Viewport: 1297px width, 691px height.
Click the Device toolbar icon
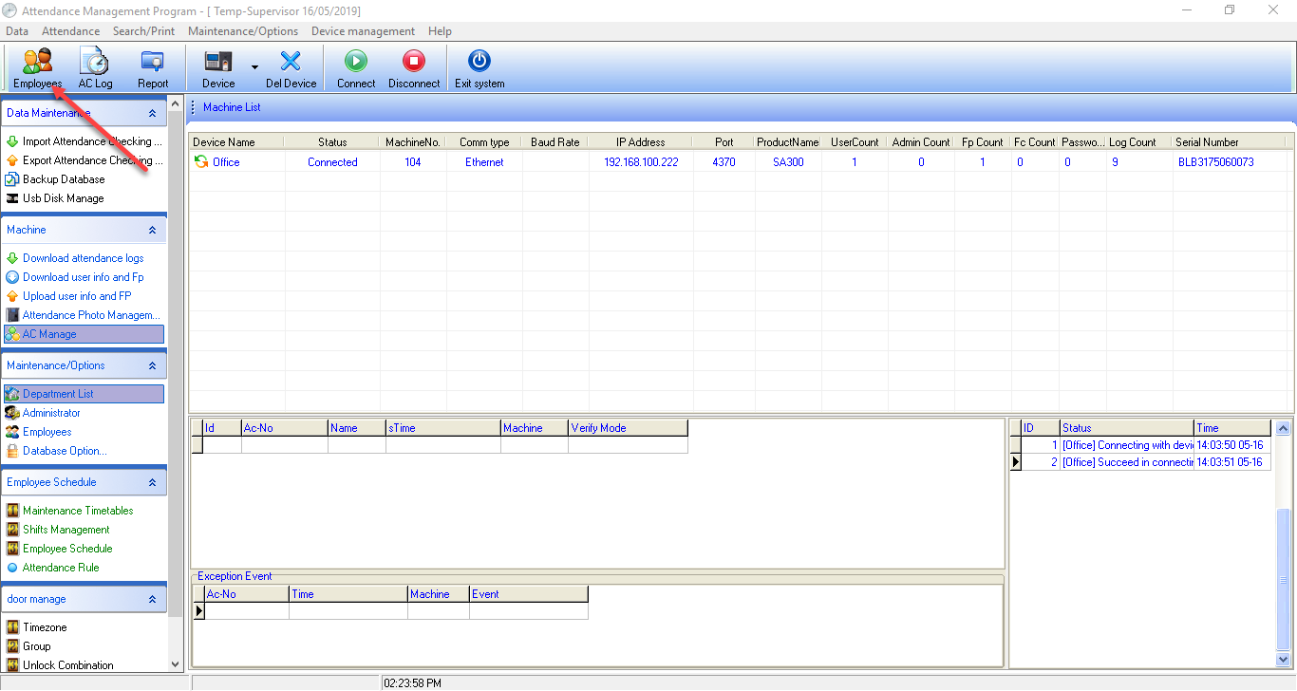pyautogui.click(x=218, y=63)
